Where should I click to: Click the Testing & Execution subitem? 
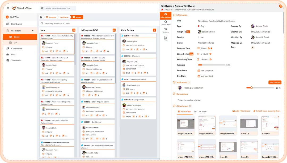click(x=193, y=88)
